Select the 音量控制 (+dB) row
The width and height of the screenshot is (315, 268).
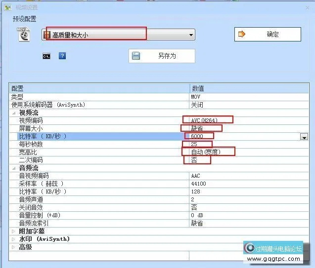159,215
